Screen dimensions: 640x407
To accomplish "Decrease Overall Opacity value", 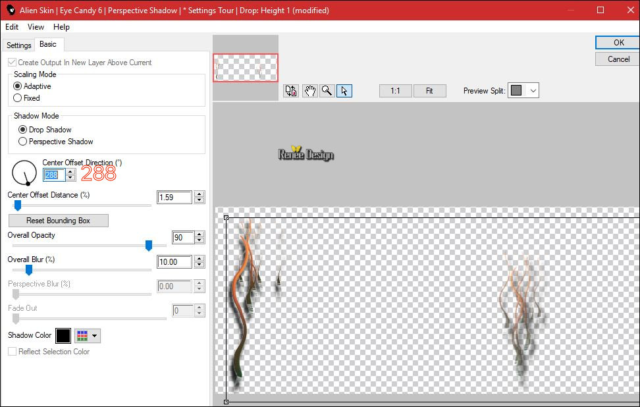I will [200, 240].
